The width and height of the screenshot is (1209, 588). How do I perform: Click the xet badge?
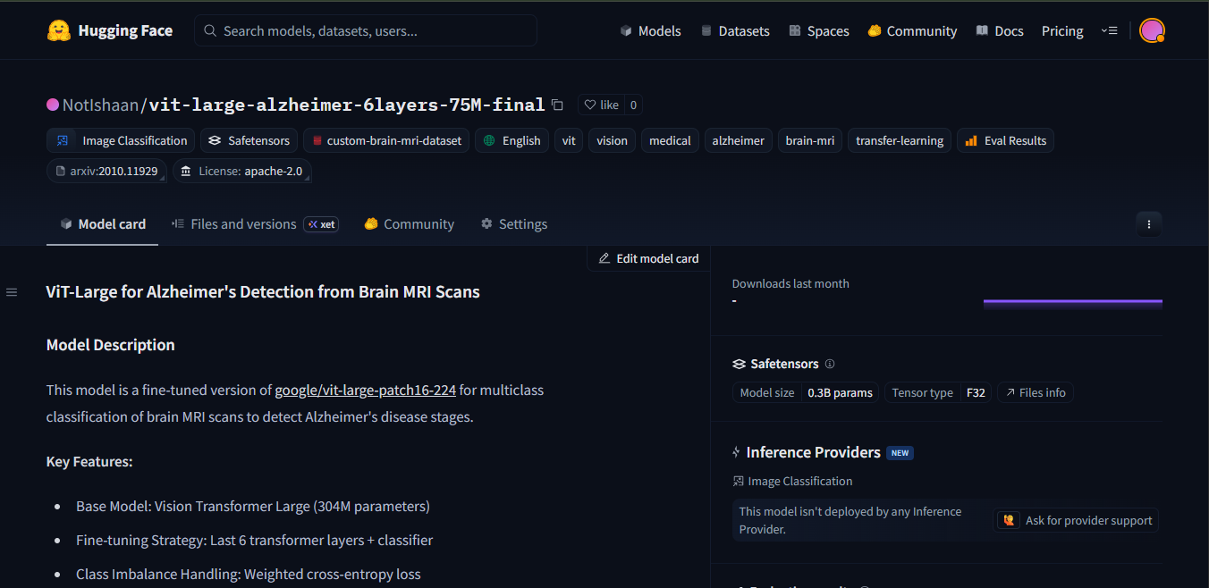321,224
